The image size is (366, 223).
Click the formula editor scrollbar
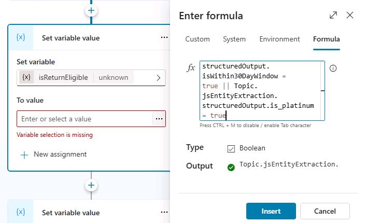coord(322,91)
